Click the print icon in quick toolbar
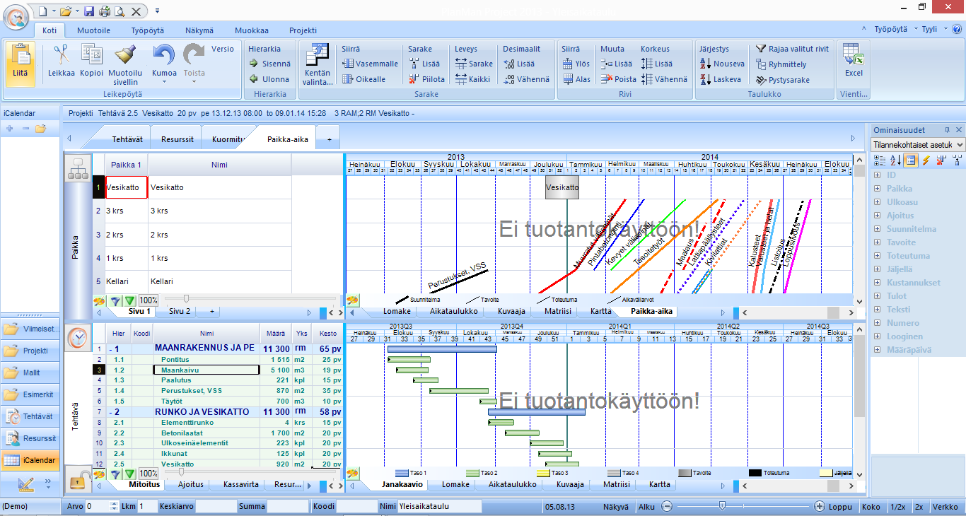Image resolution: width=966 pixels, height=516 pixels. (105, 11)
